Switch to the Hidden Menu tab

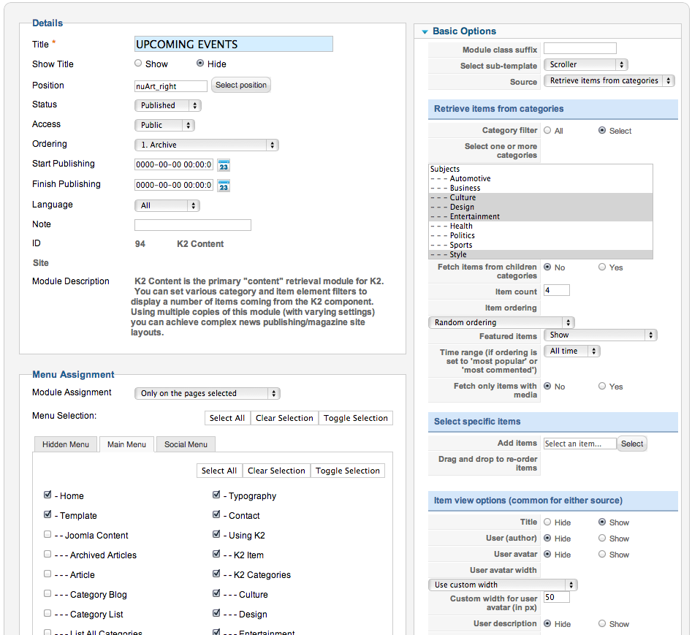66,444
